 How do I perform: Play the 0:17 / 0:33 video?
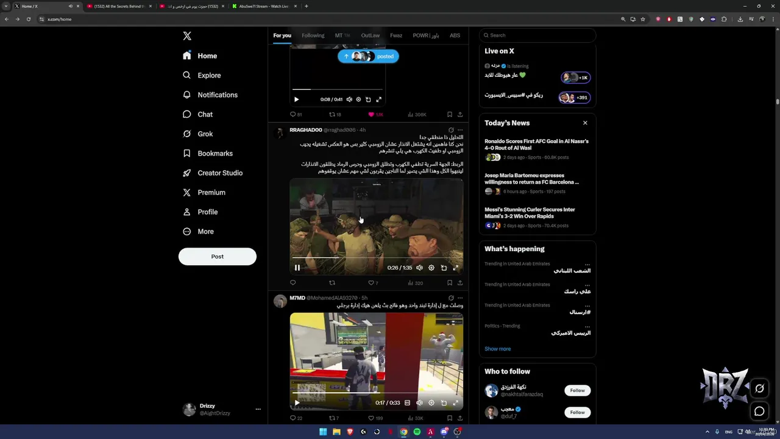click(297, 403)
